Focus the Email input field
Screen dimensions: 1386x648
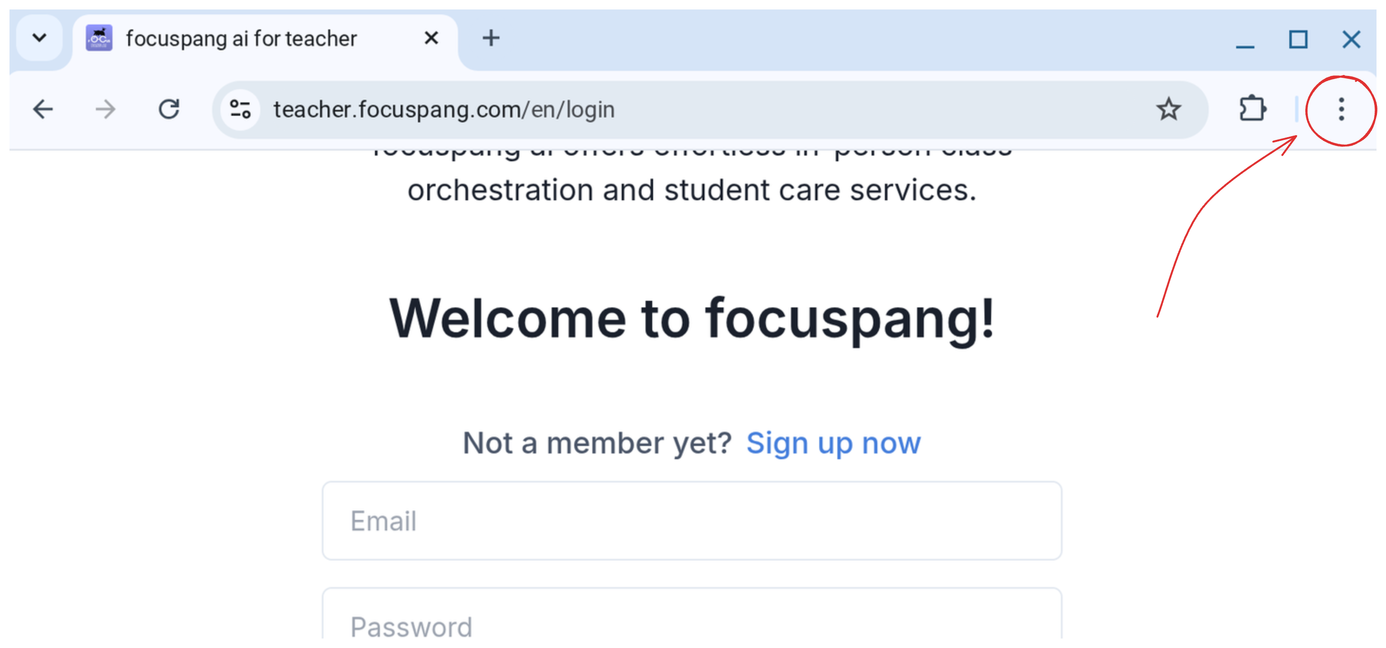pos(692,520)
